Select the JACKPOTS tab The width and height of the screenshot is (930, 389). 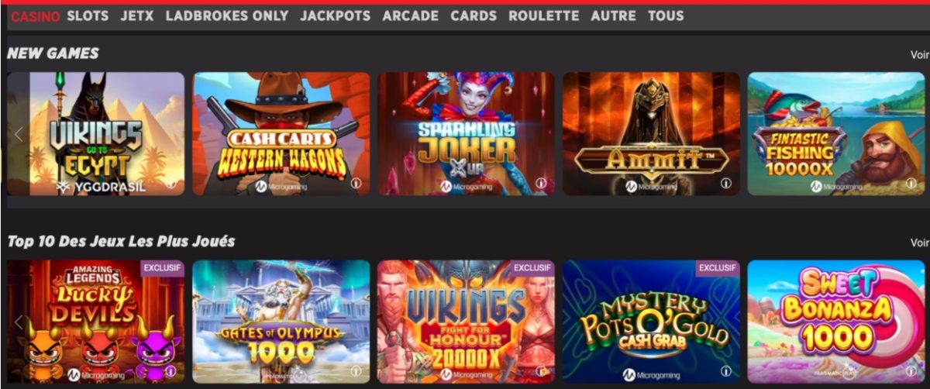click(336, 15)
